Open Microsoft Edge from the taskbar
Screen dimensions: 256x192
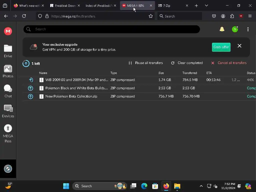tap(144, 186)
